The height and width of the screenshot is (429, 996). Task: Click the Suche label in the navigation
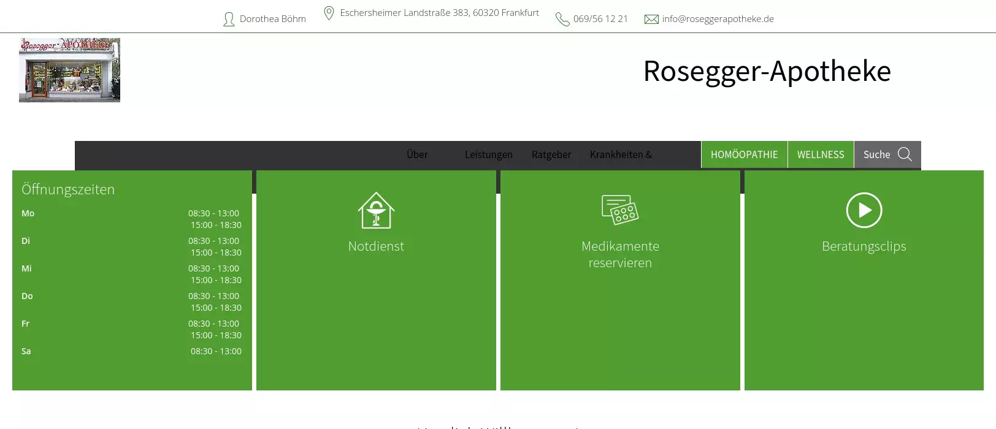point(876,154)
